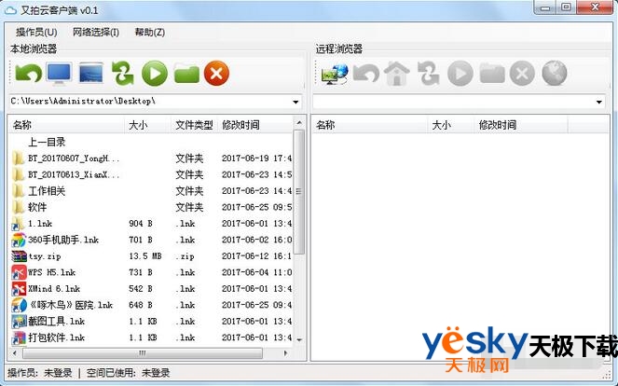Open the 网络选择(I) menu
This screenshot has height=386, width=618.
pos(95,33)
